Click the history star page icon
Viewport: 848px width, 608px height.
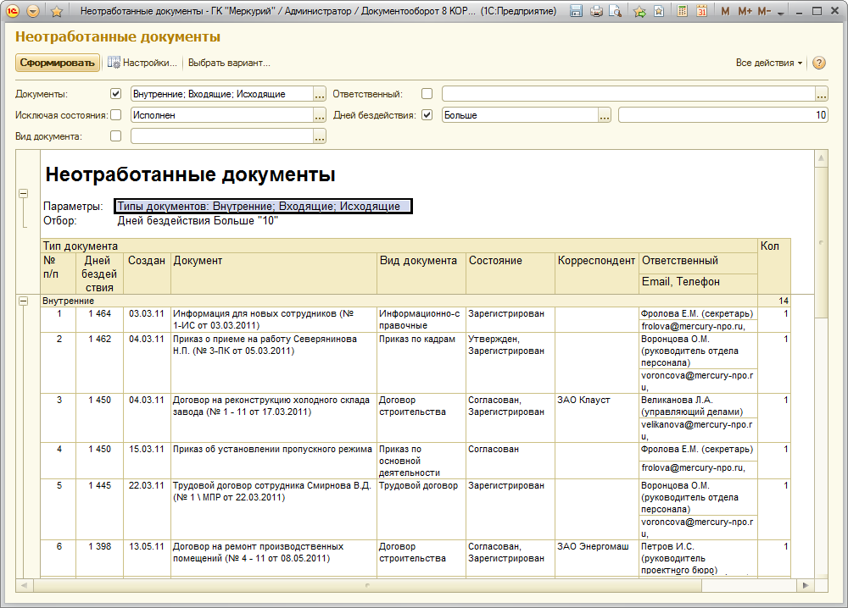(659, 11)
